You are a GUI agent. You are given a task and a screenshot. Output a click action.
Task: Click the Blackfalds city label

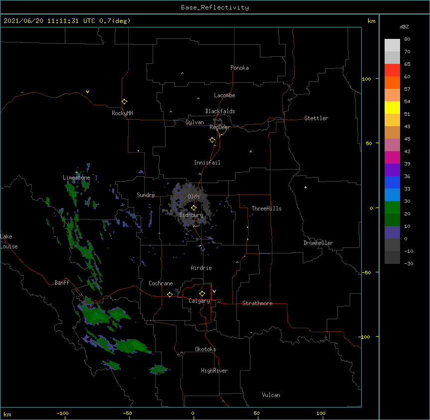pos(220,111)
